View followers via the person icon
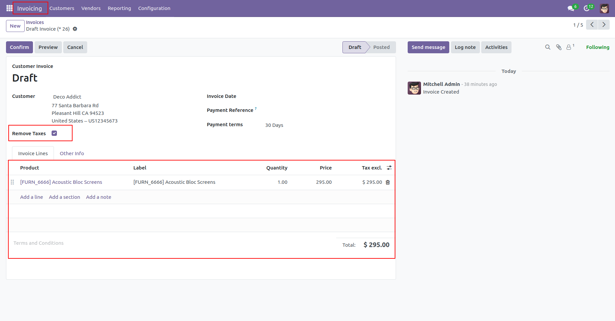The image size is (615, 321). (569, 47)
